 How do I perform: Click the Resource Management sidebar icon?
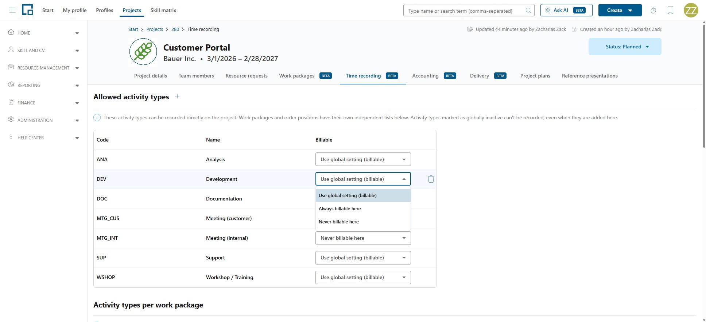[11, 67]
